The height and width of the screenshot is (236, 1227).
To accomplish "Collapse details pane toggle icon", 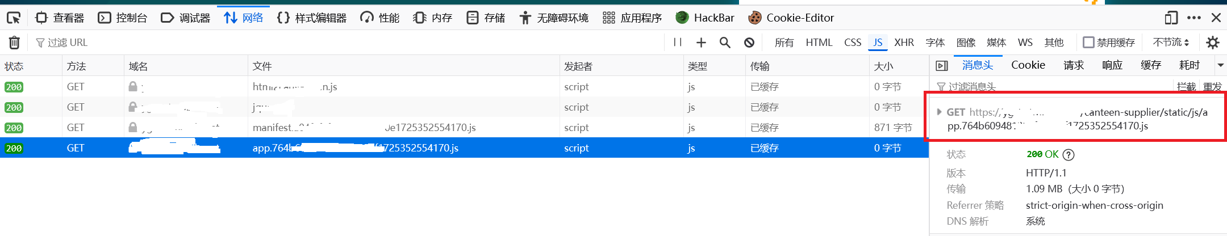I will point(942,66).
